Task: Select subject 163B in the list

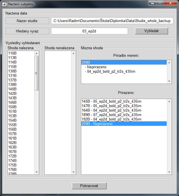Action: (21, 147)
